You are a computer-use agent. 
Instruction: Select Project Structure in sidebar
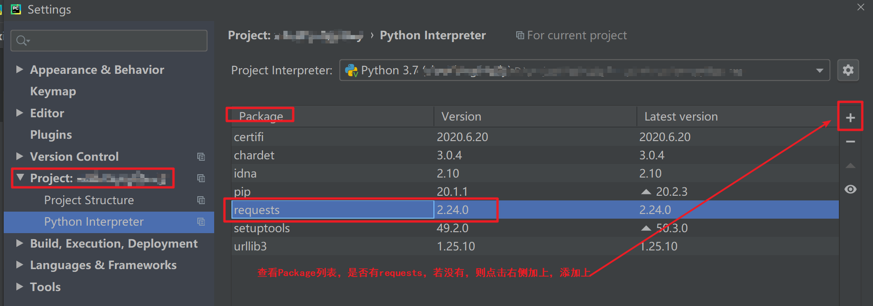coord(89,200)
